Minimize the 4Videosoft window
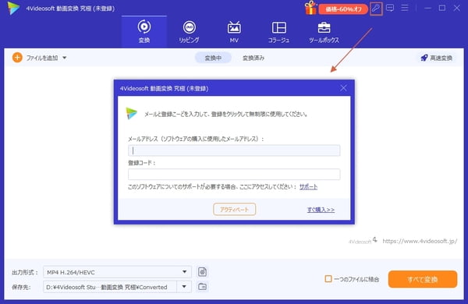The width and height of the screenshot is (468, 304). (x=427, y=8)
